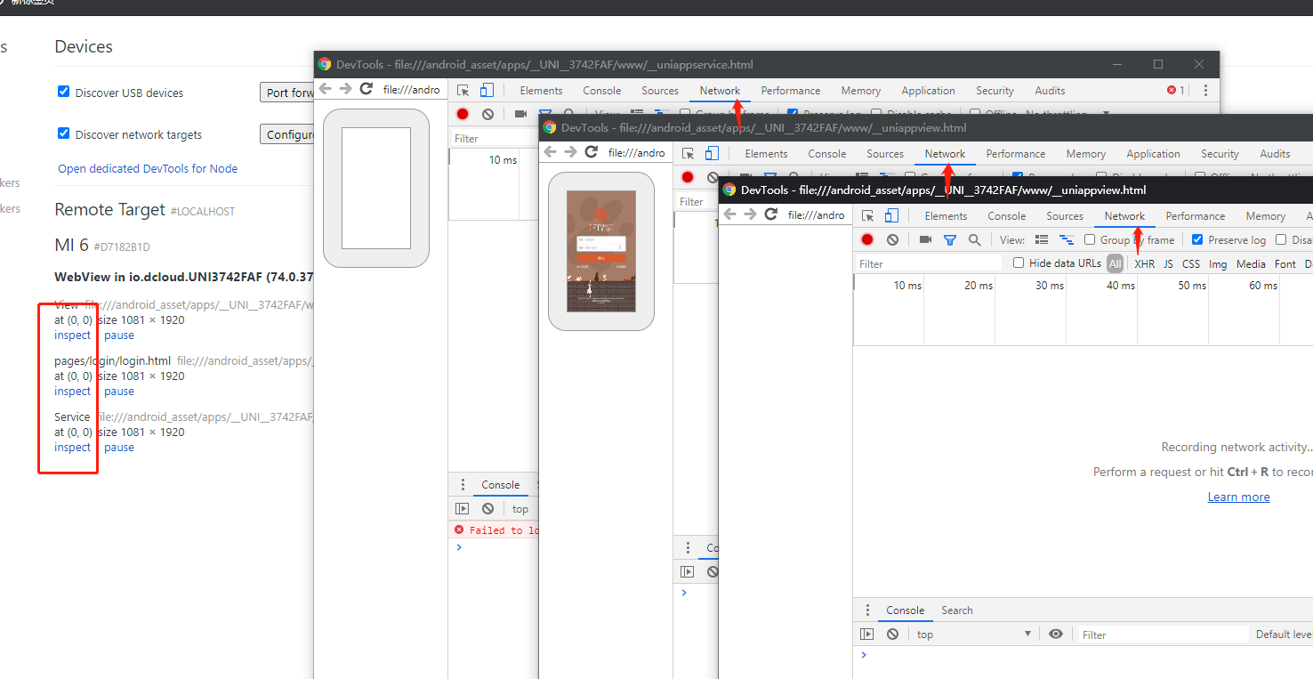Click inspect link under pages/login/login.html target
Image resolution: width=1313 pixels, height=679 pixels.
click(73, 392)
